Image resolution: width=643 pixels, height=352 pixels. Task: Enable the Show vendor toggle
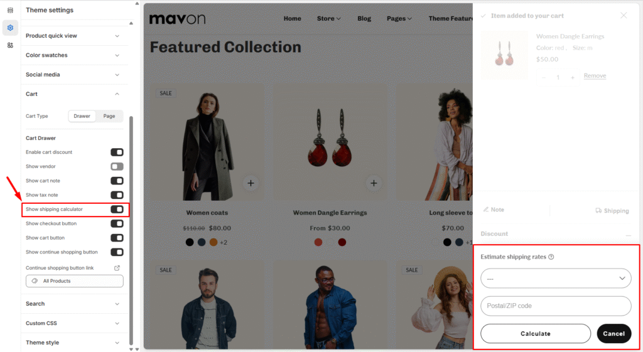coord(117,166)
